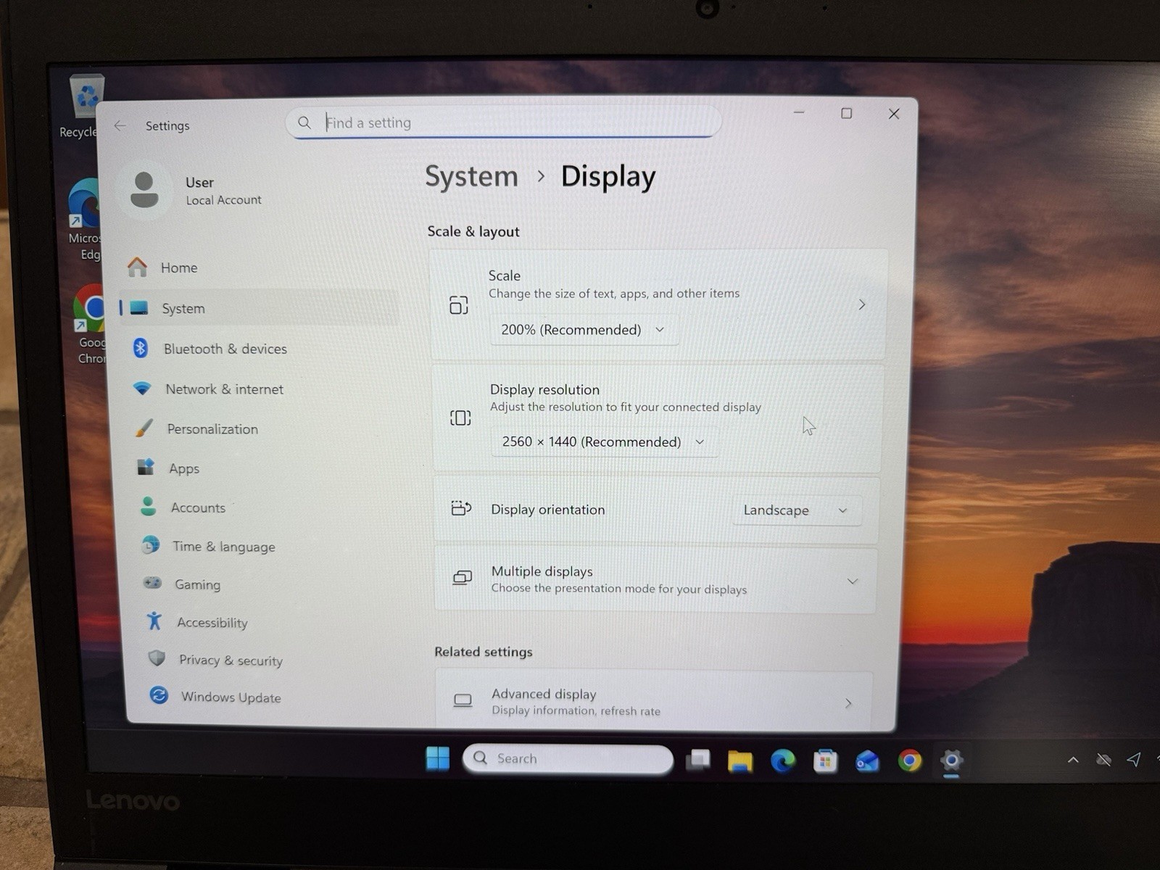Select Personalization in the sidebar

point(262,428)
